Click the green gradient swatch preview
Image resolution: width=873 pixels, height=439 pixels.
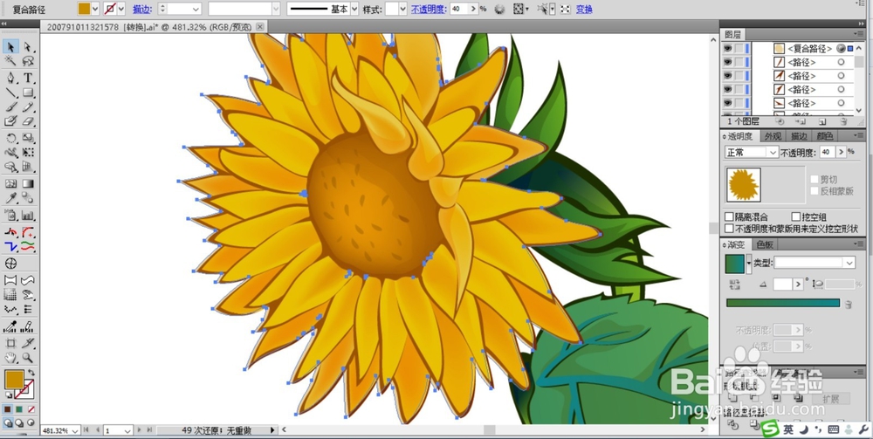tap(735, 264)
